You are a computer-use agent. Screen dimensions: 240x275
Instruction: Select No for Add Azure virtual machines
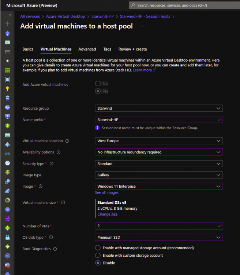pos(98,84)
